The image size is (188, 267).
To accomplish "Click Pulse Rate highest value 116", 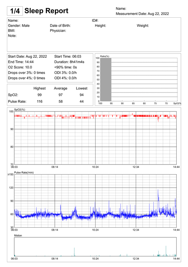I will click(40, 101).
